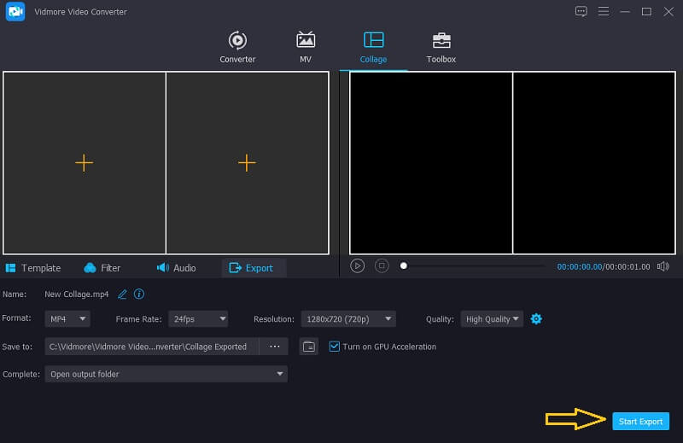Screen dimensions: 683x443
Task: Open the Frame Rate 24fps dropdown
Action: click(x=198, y=319)
